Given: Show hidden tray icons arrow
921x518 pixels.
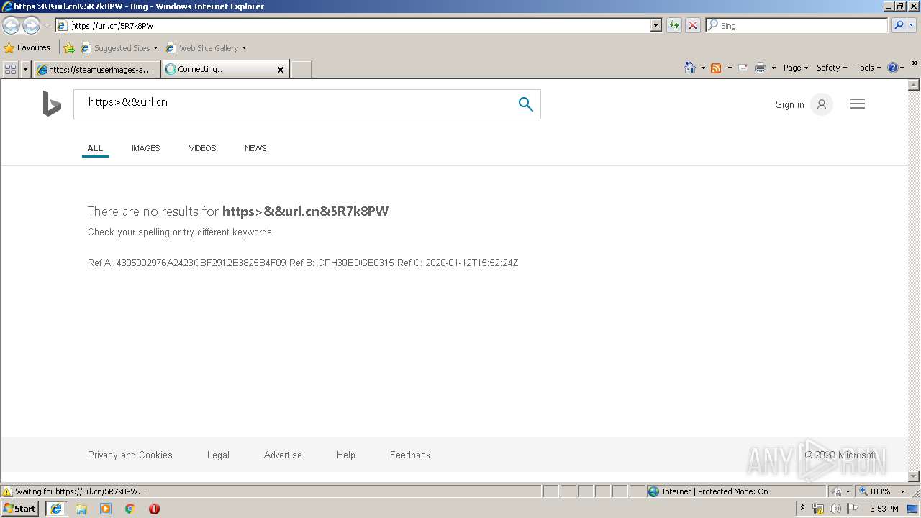Looking at the screenshot, I should click(802, 509).
